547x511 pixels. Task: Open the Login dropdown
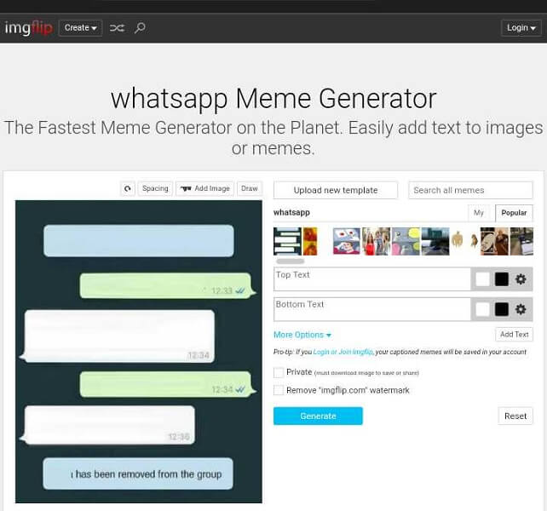521,28
